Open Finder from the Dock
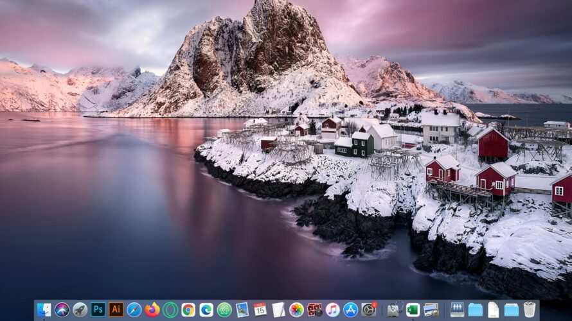This screenshot has height=321, width=572. click(44, 309)
